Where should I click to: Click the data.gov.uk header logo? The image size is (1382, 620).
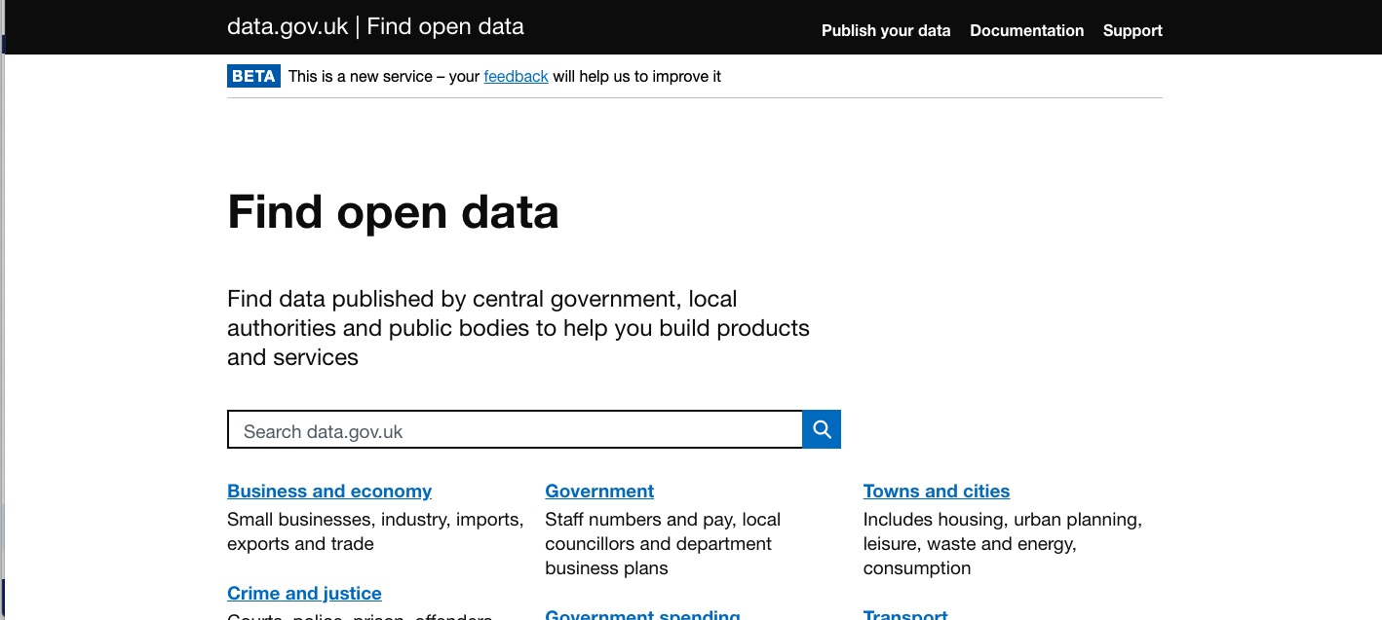coord(287,26)
